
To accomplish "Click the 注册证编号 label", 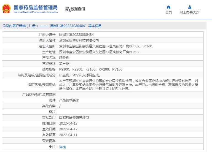I will [x=47, y=35].
